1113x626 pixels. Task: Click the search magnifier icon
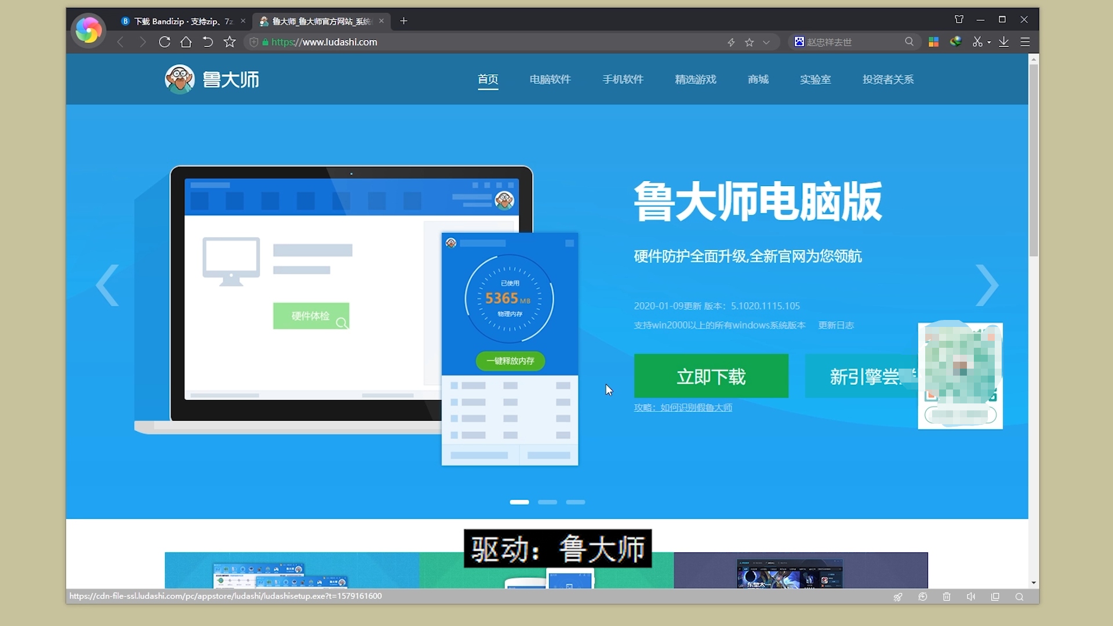click(909, 42)
